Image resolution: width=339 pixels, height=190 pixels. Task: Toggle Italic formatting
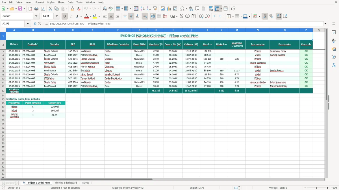click(x=71, y=16)
